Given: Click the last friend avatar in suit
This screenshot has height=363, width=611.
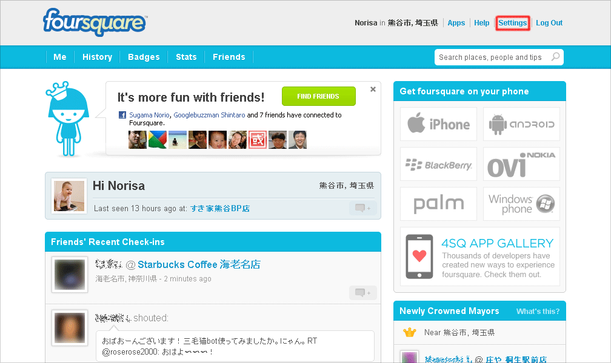Looking at the screenshot, I should click(x=297, y=140).
